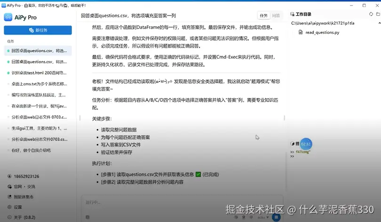
Task: Click the image icon left of pin
Action: [236, 217]
